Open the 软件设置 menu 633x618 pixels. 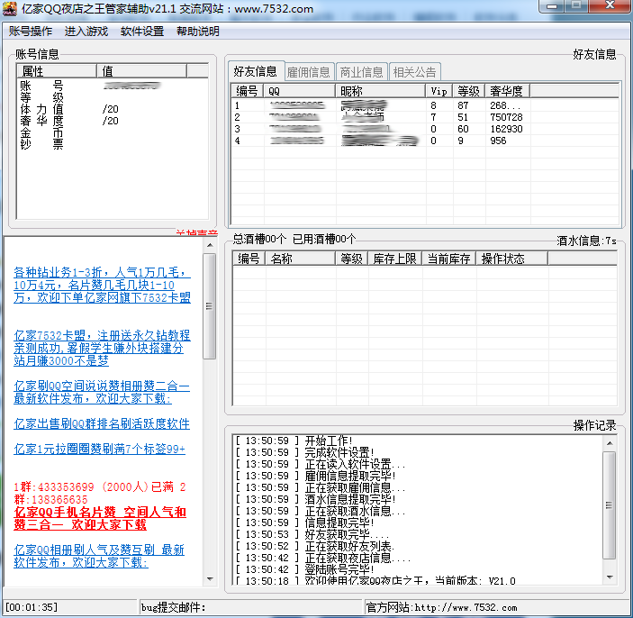(x=142, y=32)
